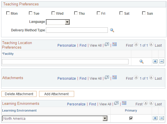This screenshot has height=124, width=167.
Task: Check the Mon teaching day box
Action: point(8,13)
